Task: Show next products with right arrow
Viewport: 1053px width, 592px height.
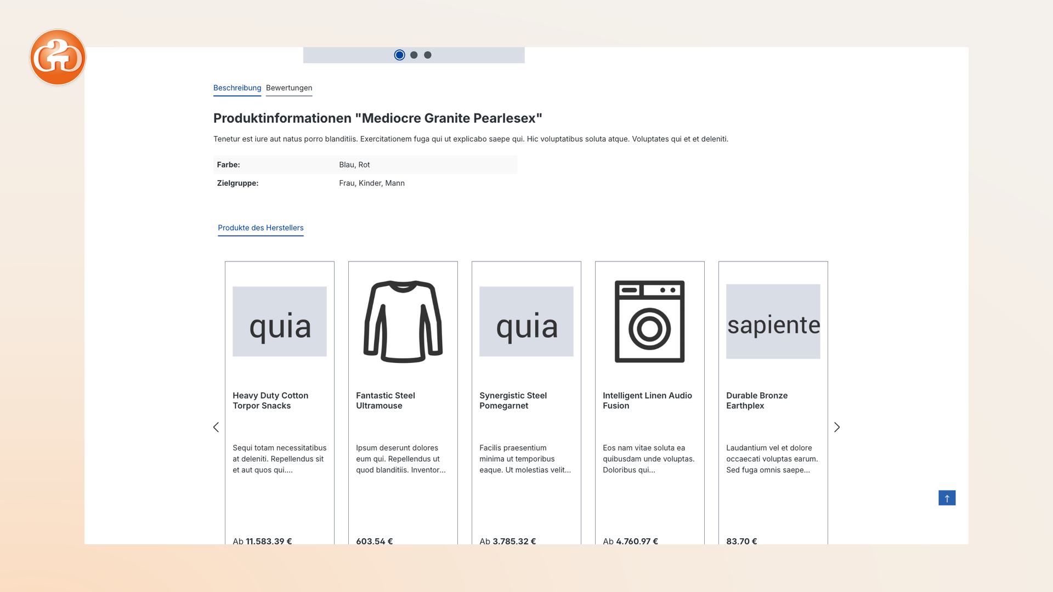Action: pos(837,427)
